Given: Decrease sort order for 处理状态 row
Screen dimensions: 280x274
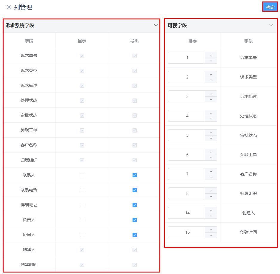Looking at the screenshot, I should click(x=211, y=119).
